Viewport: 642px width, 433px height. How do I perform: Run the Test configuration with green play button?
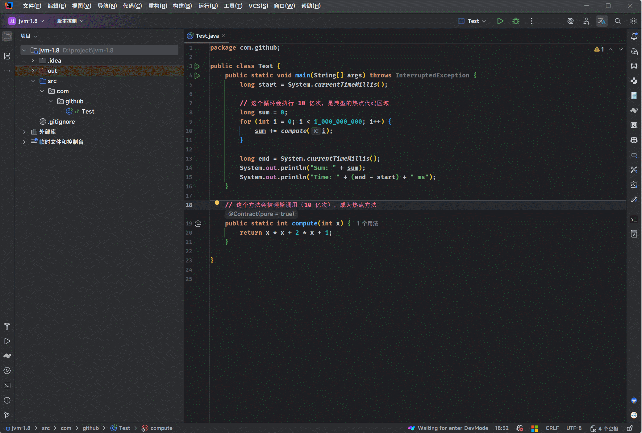coord(500,21)
